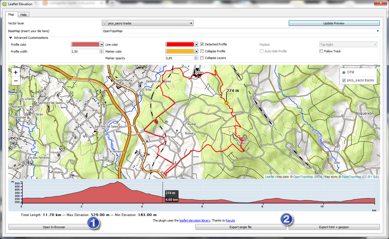Click the Open In Browser button
The image size is (389, 239).
click(x=54, y=227)
